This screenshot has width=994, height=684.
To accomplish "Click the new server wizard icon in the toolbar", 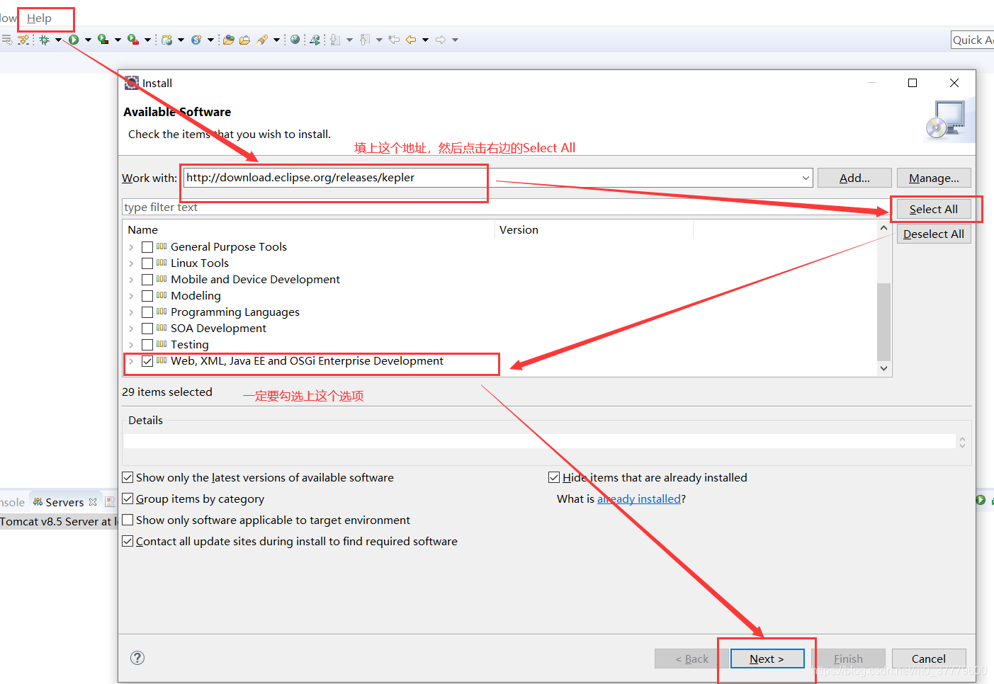I will pyautogui.click(x=166, y=40).
